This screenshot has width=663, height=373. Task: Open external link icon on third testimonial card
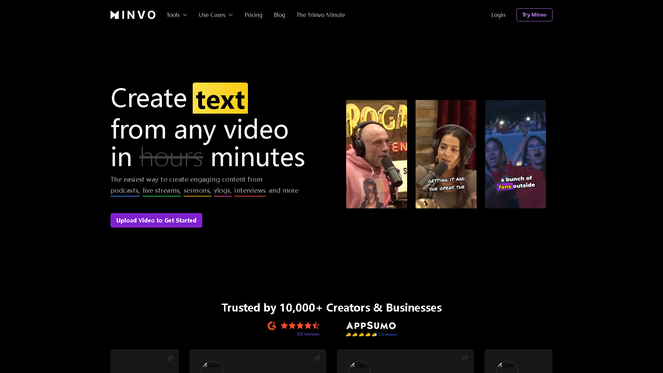click(465, 358)
